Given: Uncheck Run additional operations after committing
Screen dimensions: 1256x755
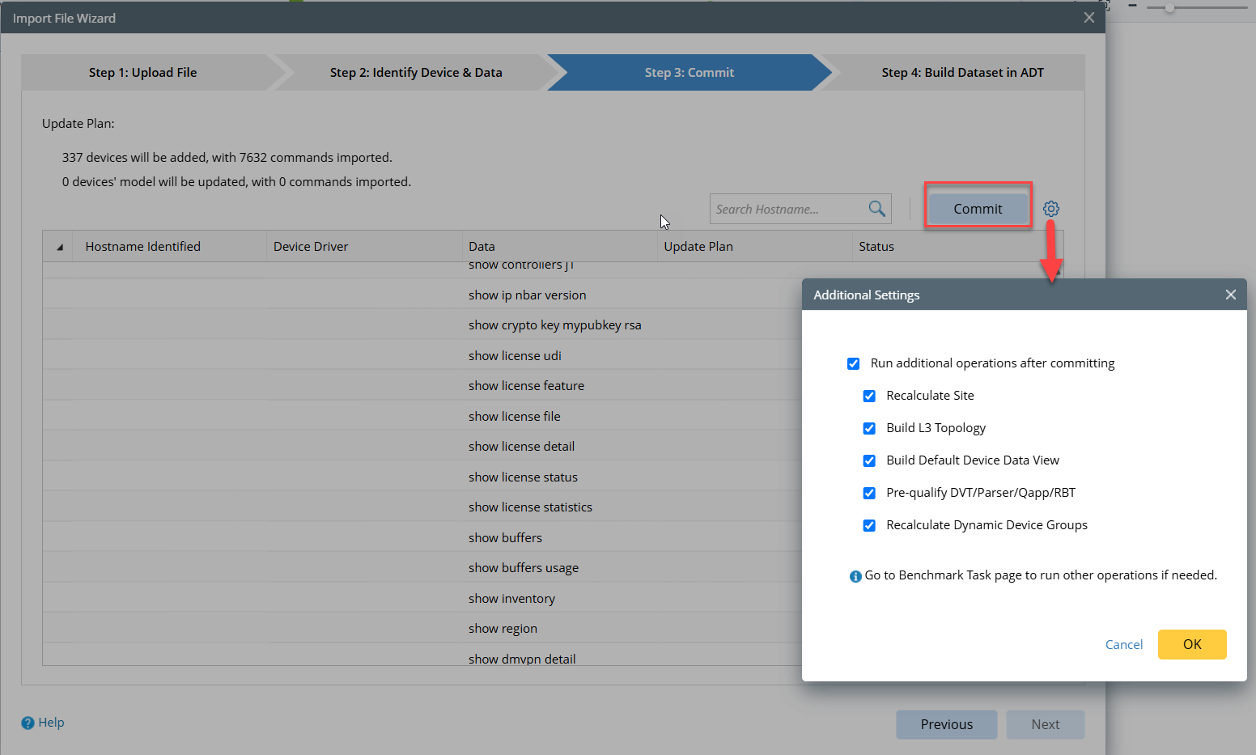Looking at the screenshot, I should click(853, 363).
